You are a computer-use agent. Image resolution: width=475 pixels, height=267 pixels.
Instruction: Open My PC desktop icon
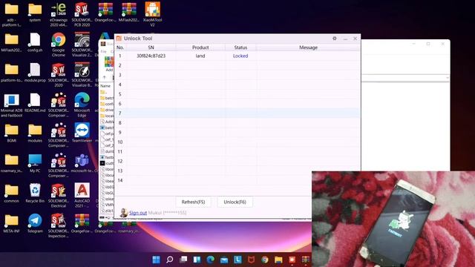[x=35, y=163]
